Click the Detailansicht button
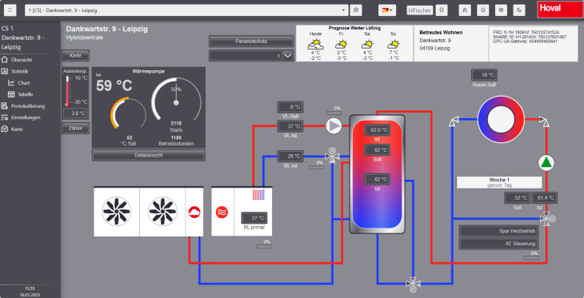 coord(149,155)
